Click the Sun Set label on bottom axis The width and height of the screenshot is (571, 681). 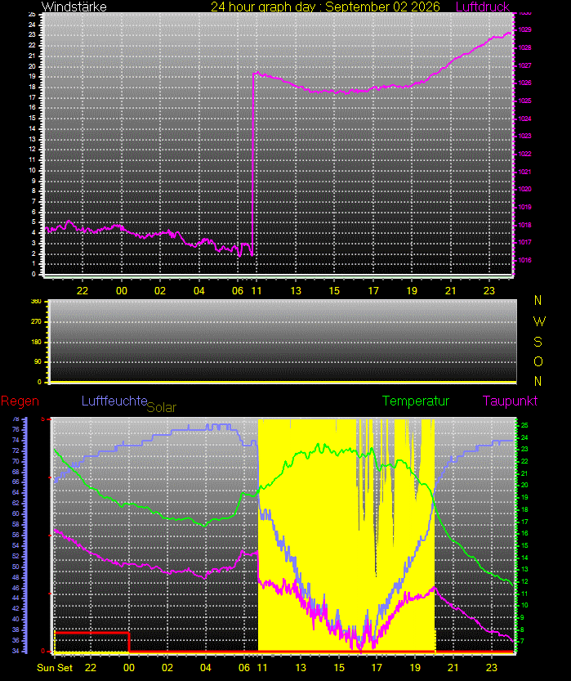pos(55,668)
